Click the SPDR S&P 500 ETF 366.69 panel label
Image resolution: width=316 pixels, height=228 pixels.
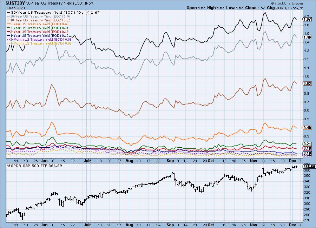click(36, 166)
